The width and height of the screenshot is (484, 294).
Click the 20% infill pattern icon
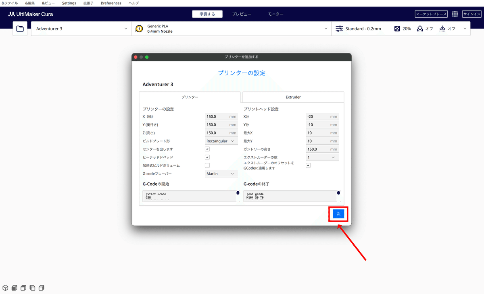tap(397, 29)
